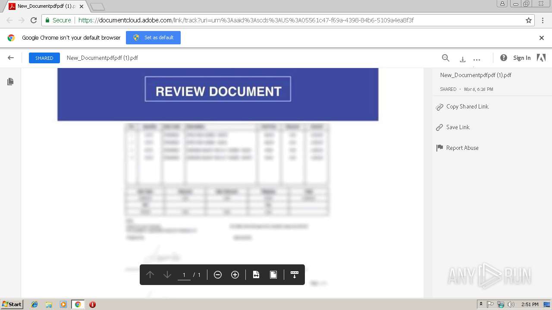The image size is (552, 310).
Task: Click the Secure padlock site info
Action: tap(58, 20)
